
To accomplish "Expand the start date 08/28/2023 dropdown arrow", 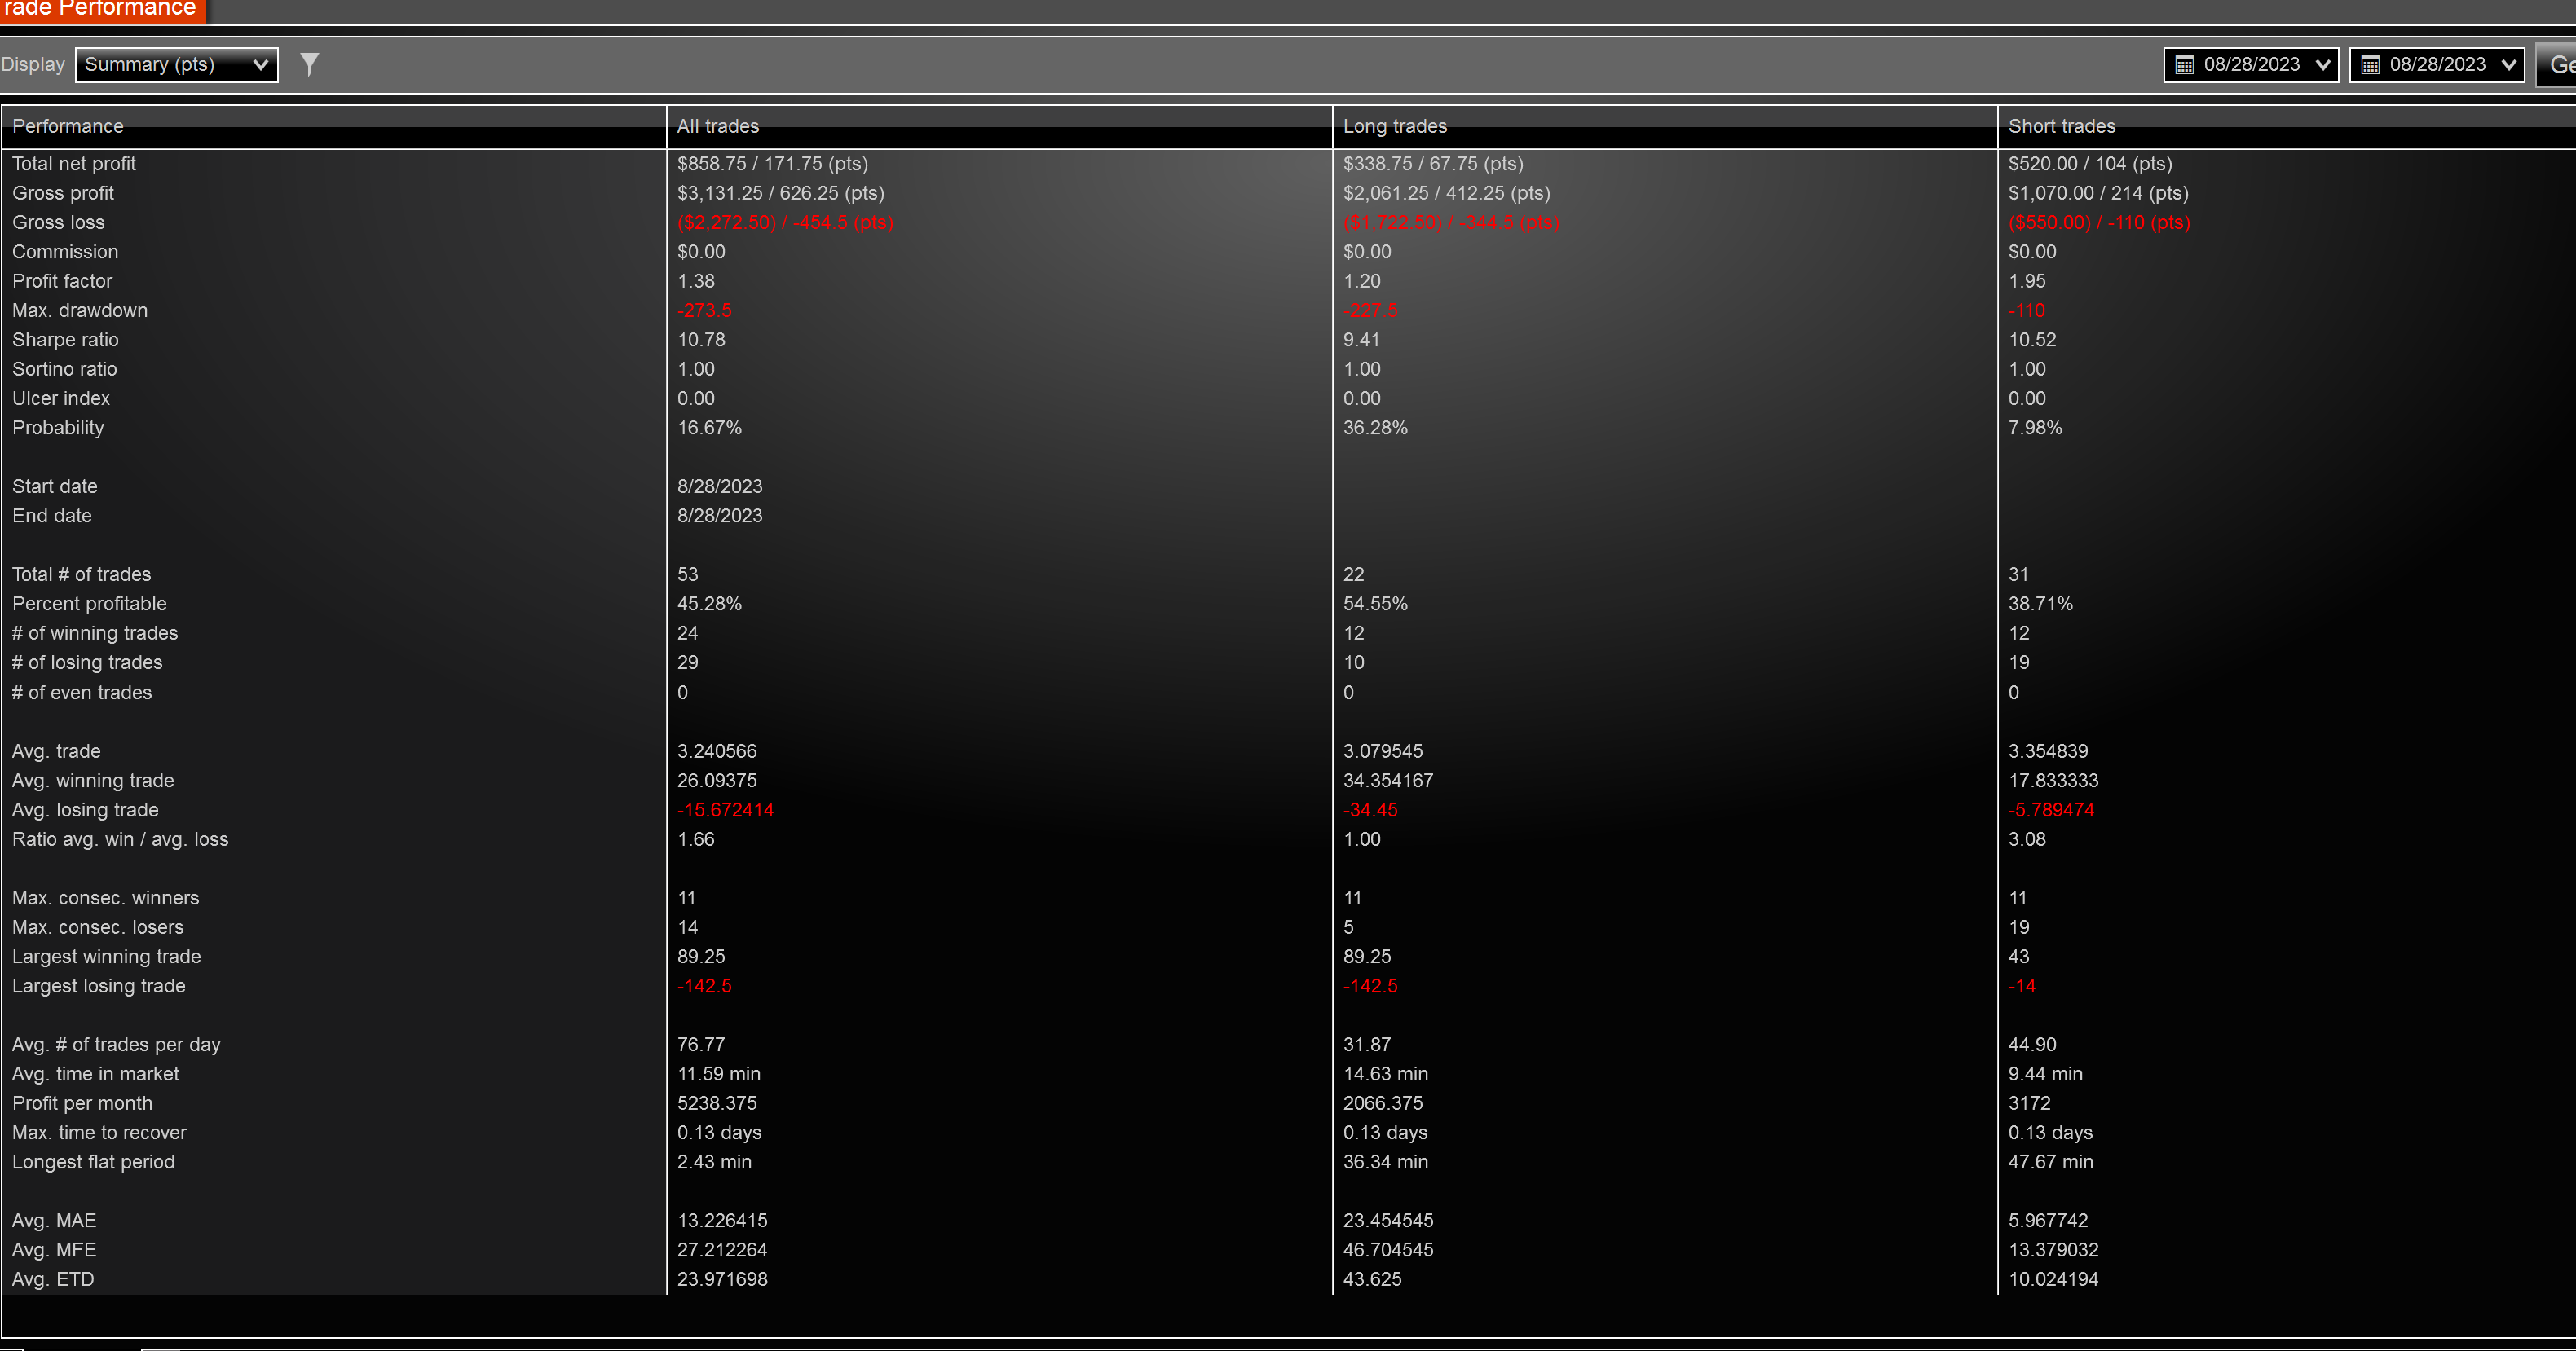I will [2322, 65].
